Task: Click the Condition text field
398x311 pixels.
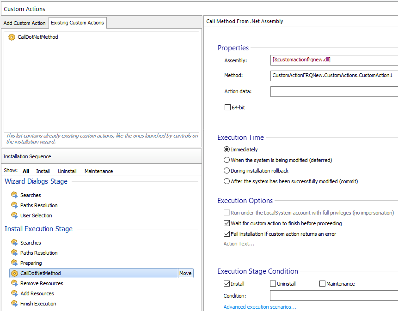Action: pos(334,296)
